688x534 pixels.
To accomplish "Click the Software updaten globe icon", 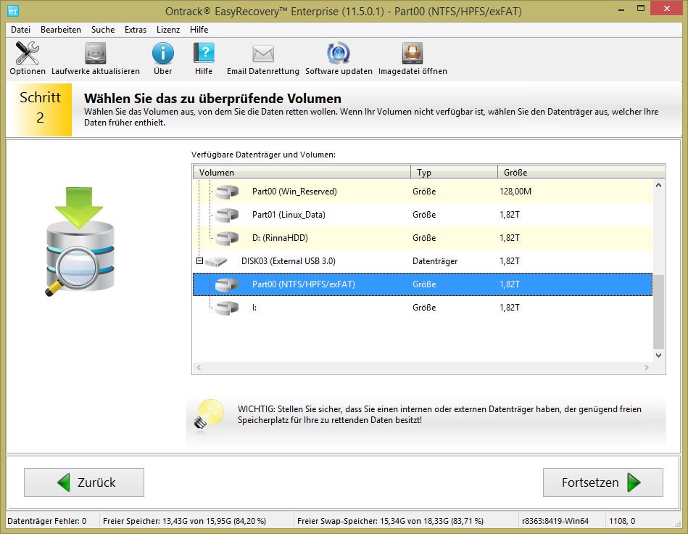I will [x=339, y=53].
